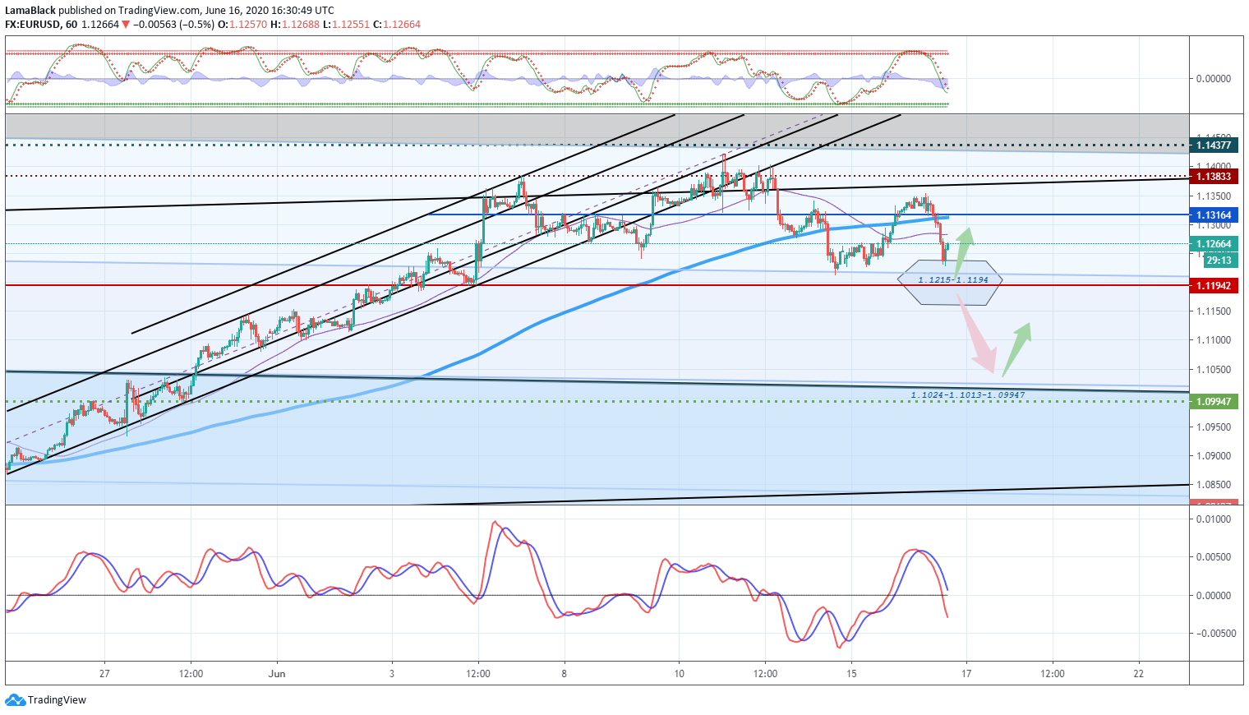
Task: Click the TradingView wordmark beside the logo
Action: pyautogui.click(x=57, y=700)
